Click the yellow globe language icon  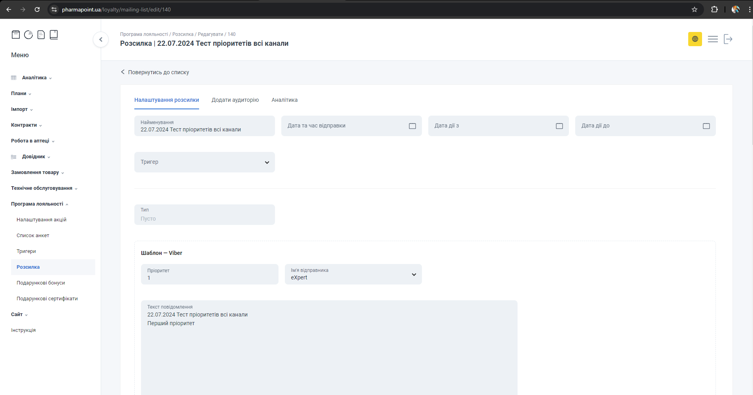click(x=695, y=39)
